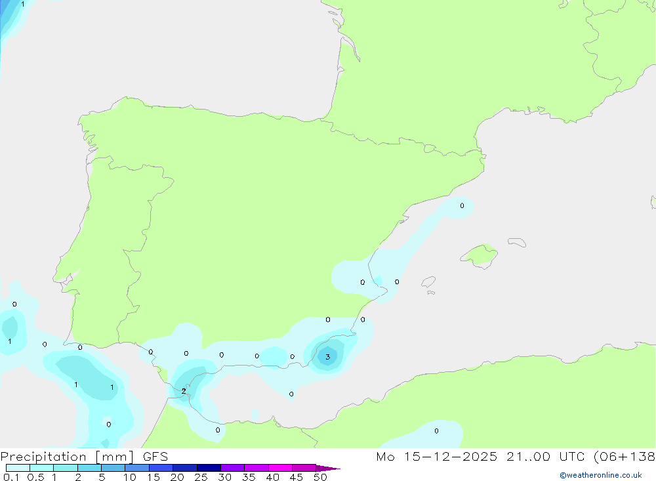Pick the purple legend swatch between 35 and 40
656x481 pixels.
click(256, 468)
